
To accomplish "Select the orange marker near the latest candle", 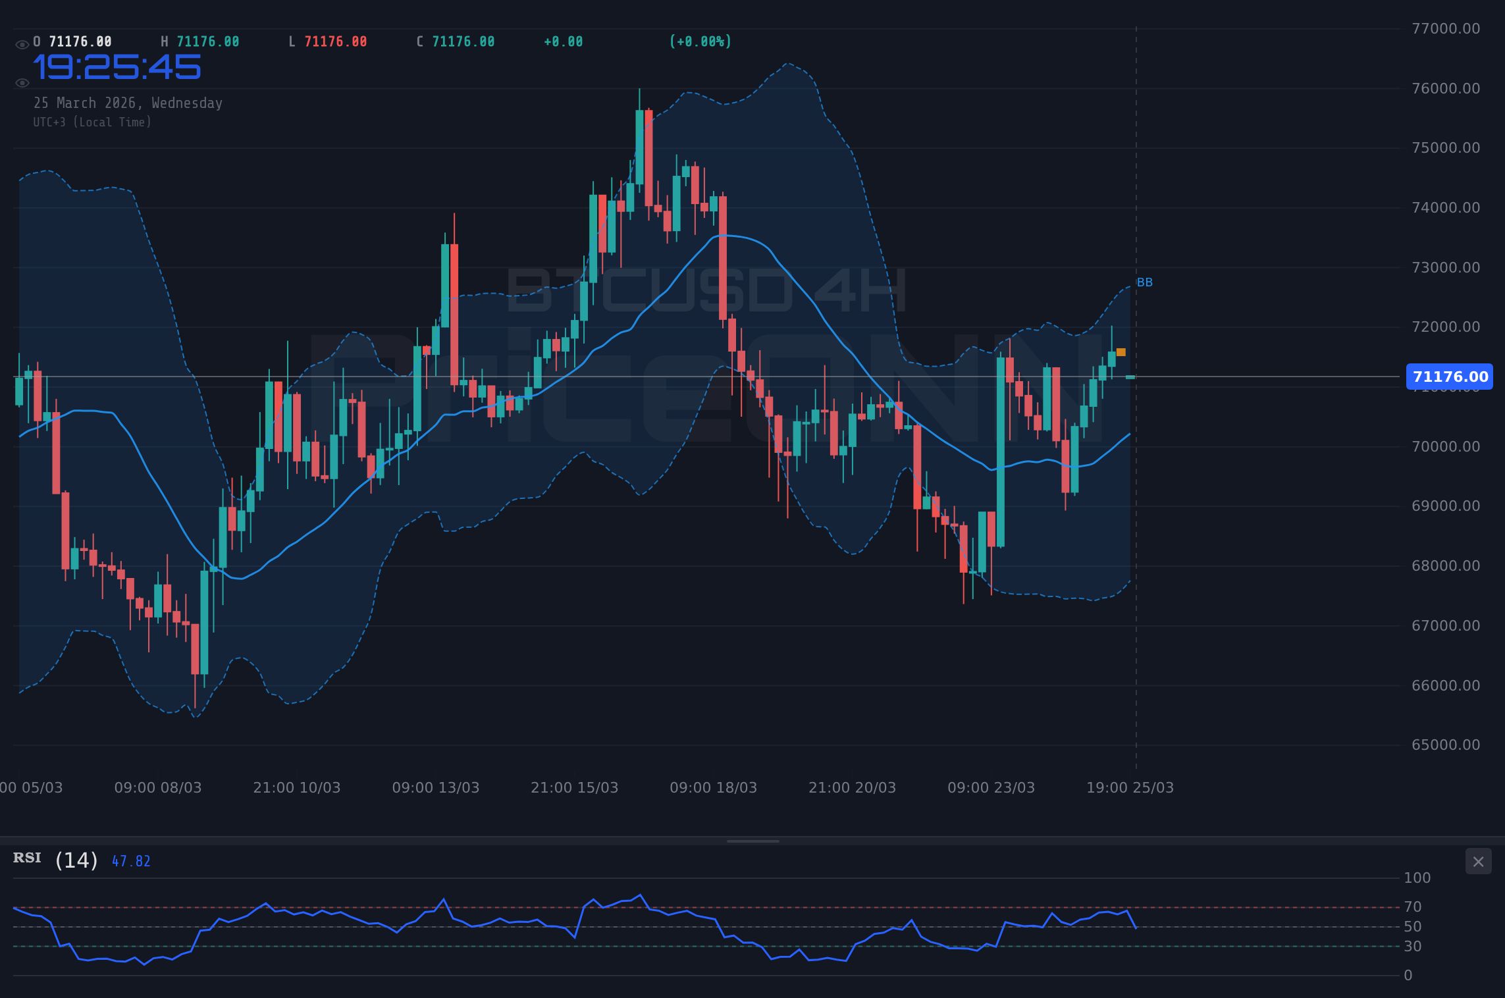I will pyautogui.click(x=1121, y=352).
